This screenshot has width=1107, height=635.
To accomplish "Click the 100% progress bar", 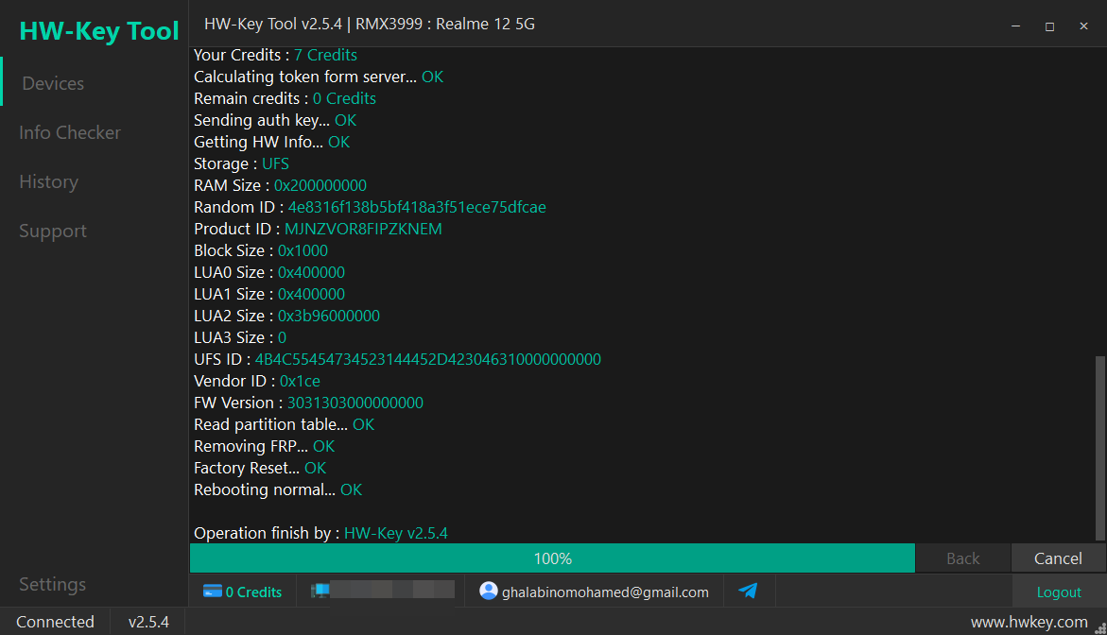I will click(553, 558).
